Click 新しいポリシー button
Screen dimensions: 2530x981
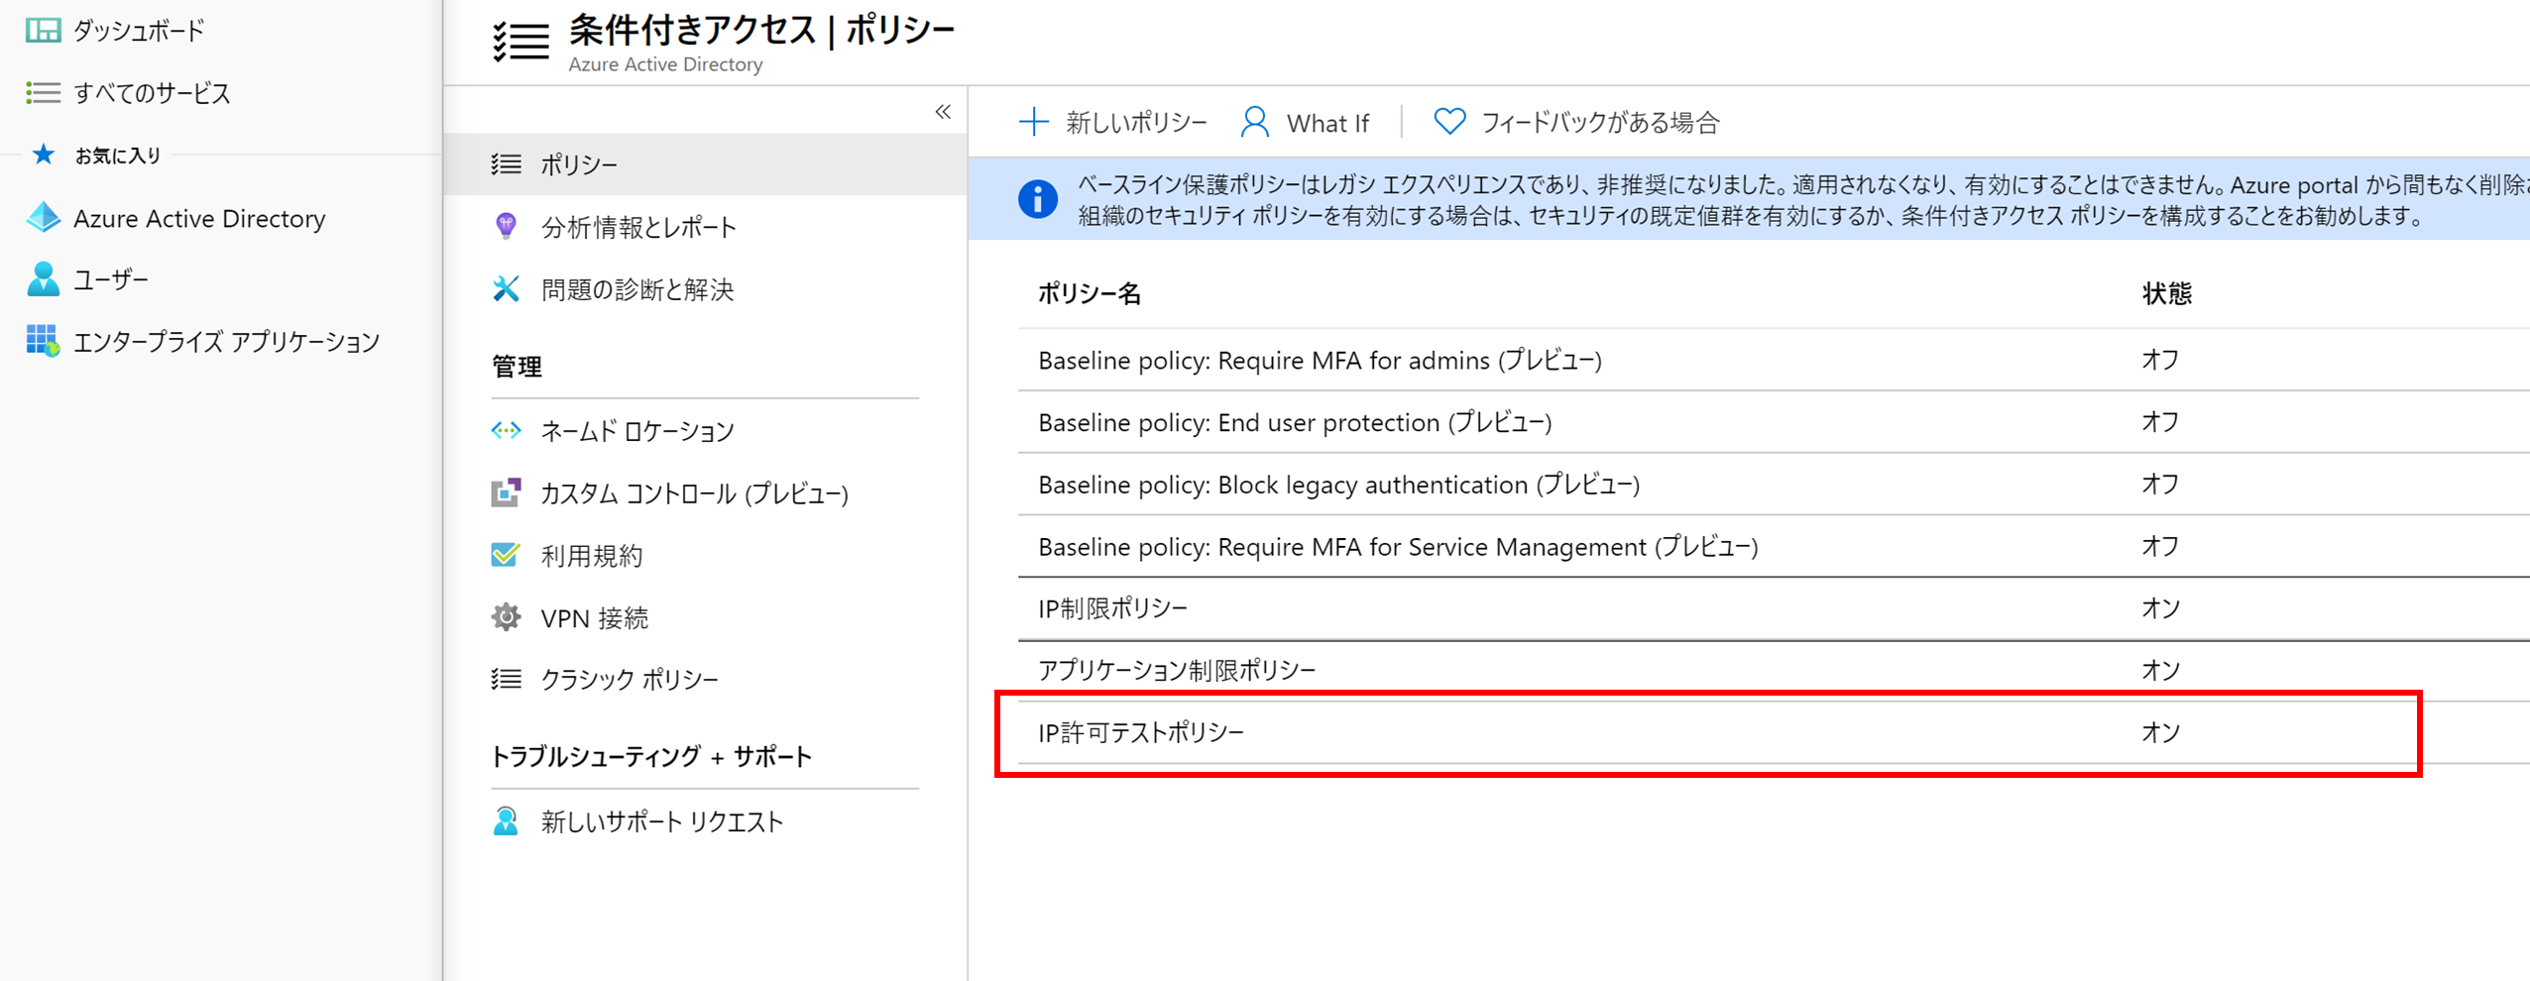pos(1112,122)
